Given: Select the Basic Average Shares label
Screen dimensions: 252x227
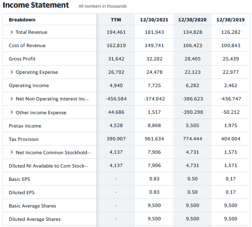Looking at the screenshot, I should [x=32, y=206].
